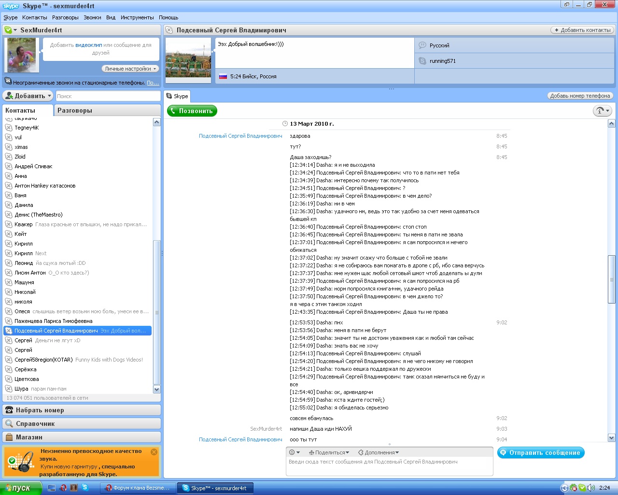The image size is (618, 495).
Task: Click the Russia flag icon by Бийск
Action: point(223,76)
